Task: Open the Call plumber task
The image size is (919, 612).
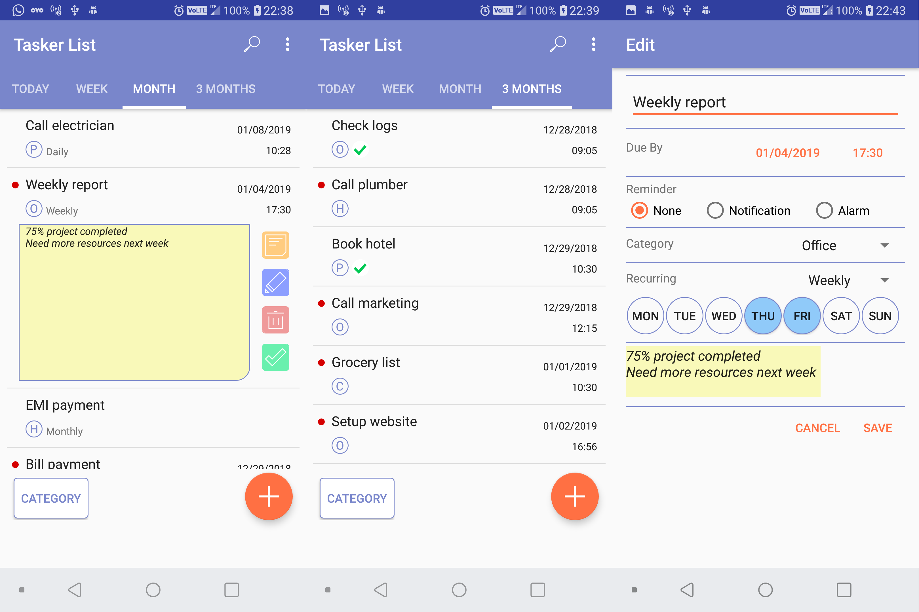Action: pyautogui.click(x=459, y=197)
